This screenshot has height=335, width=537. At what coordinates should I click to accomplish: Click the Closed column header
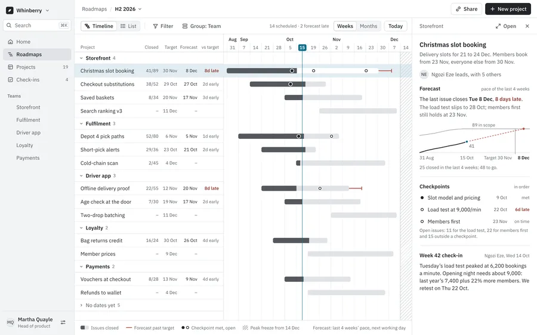[x=152, y=47]
